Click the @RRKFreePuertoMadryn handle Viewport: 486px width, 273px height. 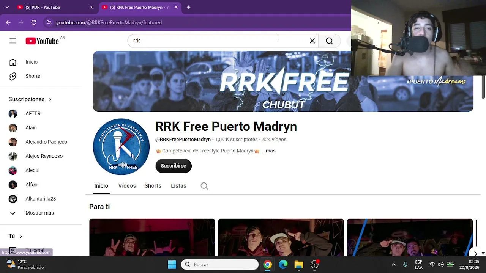183,140
